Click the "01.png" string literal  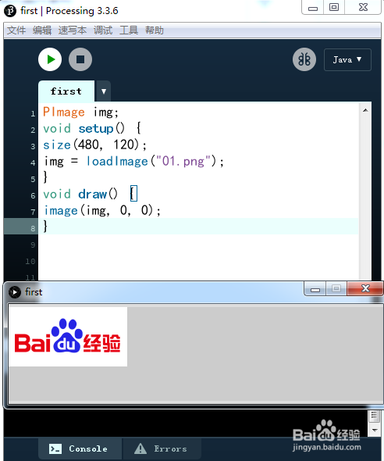coord(183,162)
